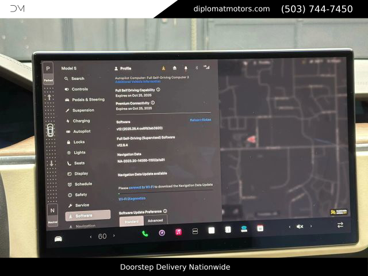Tap the car controls icon in dock
The height and width of the screenshot is (276, 368).
pos(58,239)
